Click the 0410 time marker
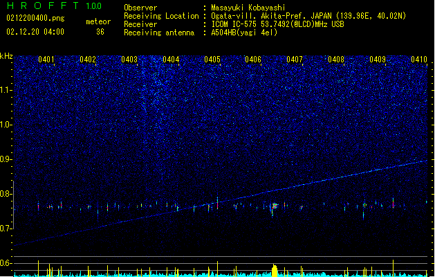This screenshot has width=435, height=277. (419, 60)
